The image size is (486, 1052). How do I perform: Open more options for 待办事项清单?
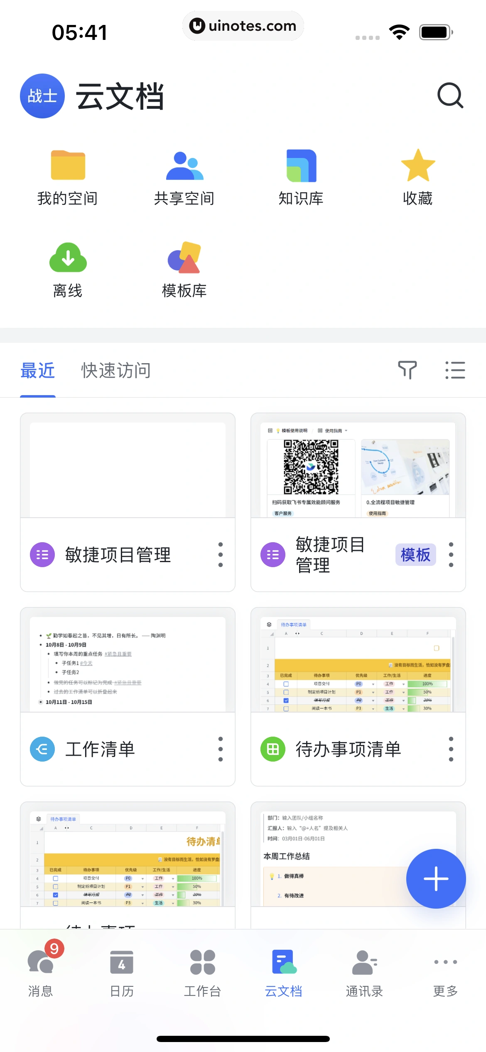pos(451,749)
